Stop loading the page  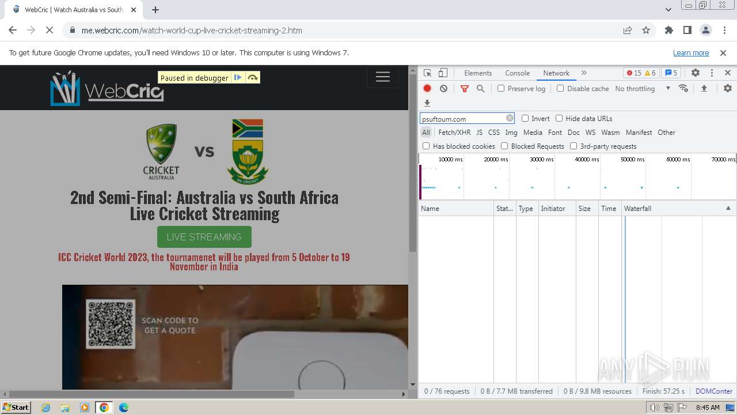point(50,31)
